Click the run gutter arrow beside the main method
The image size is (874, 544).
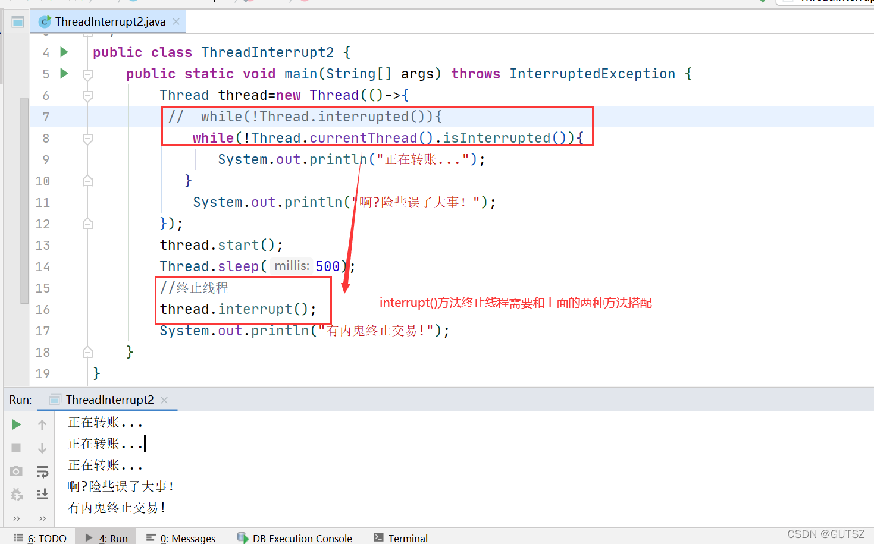click(64, 74)
